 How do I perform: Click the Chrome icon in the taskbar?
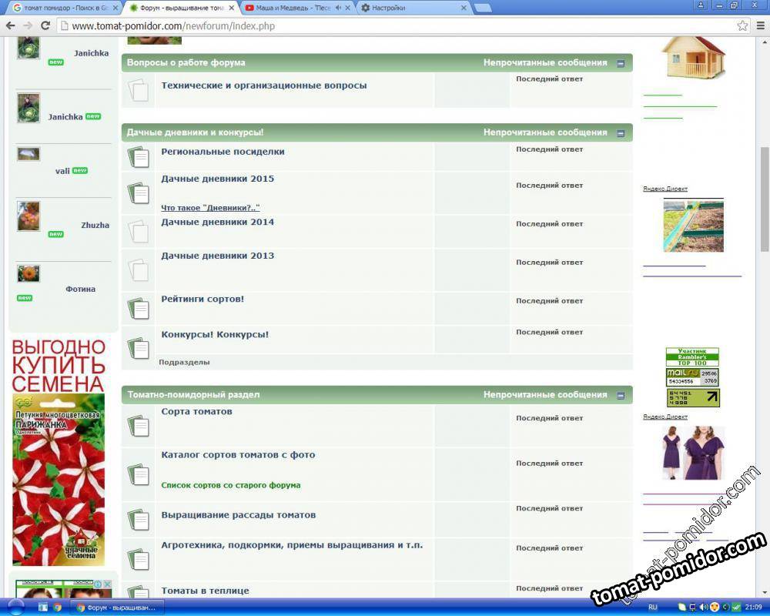pyautogui.click(x=58, y=608)
